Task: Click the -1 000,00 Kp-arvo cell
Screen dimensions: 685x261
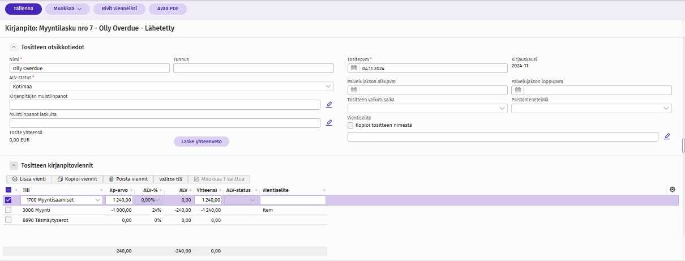Action: click(x=120, y=210)
